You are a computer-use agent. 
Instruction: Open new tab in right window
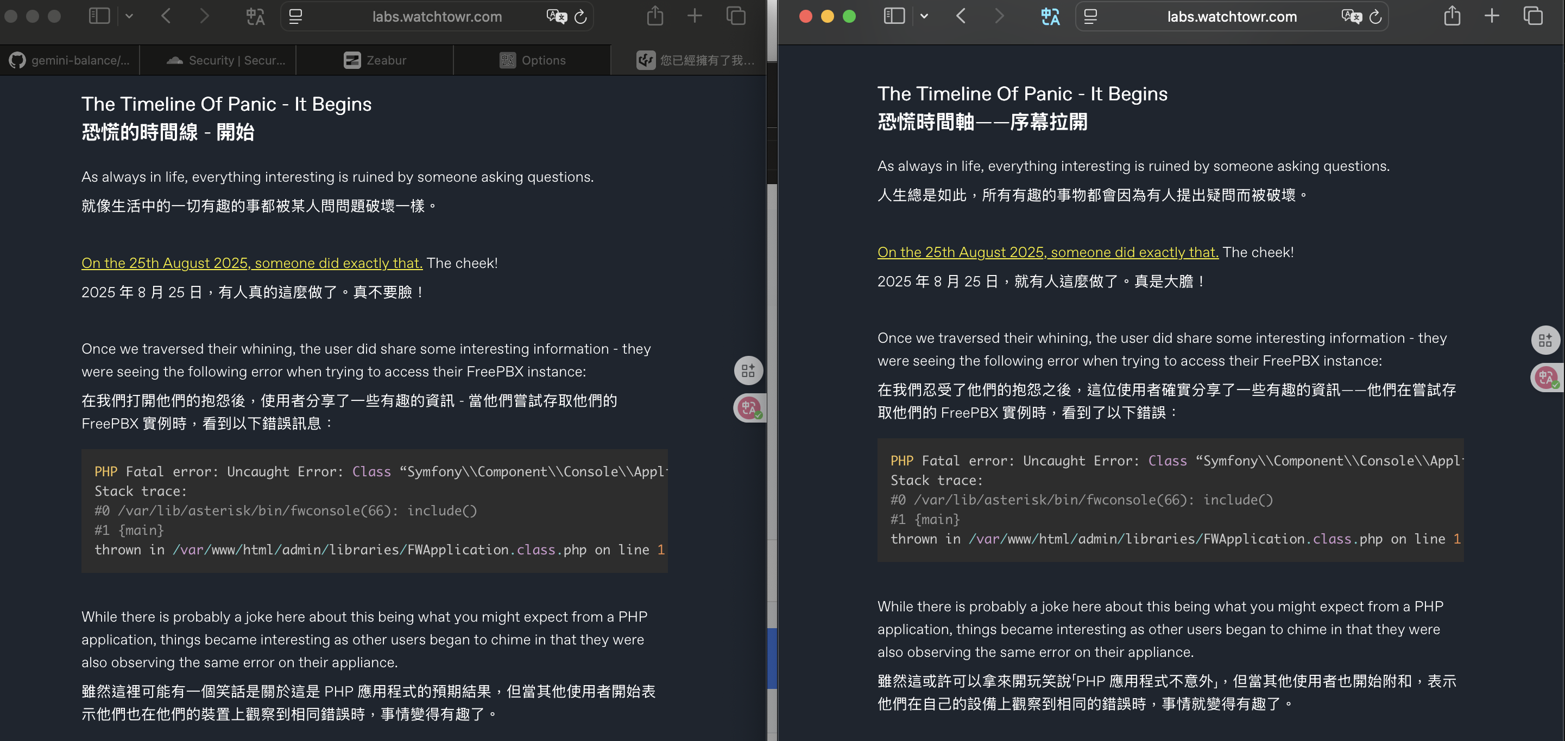[1492, 16]
